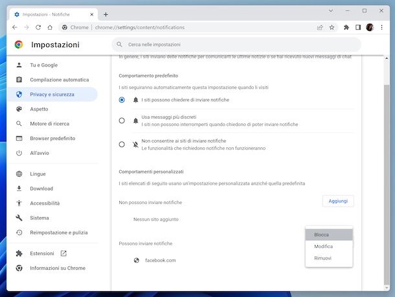Go to the Chrome home page icon
Screen dimensions: 395x297
[51, 27]
